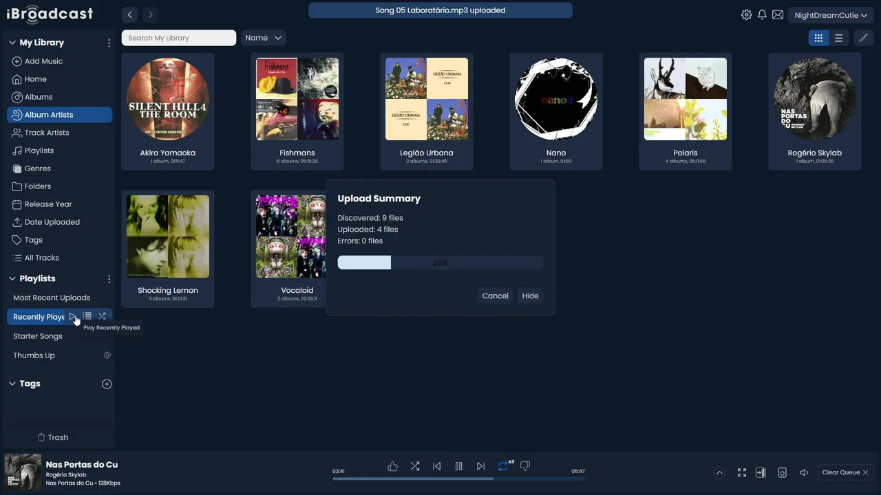Viewport: 881px width, 495px height.
Task: Open the Akira Yamaoka artist card
Action: click(168, 111)
